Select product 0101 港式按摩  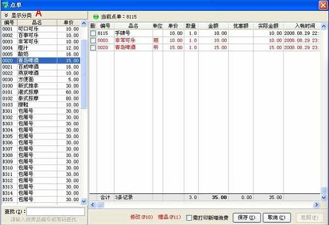[41, 92]
